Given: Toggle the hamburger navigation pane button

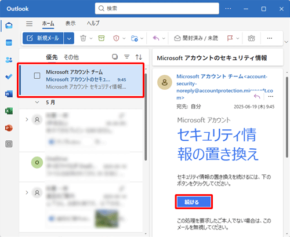Looking at the screenshot, I should pos(30,24).
